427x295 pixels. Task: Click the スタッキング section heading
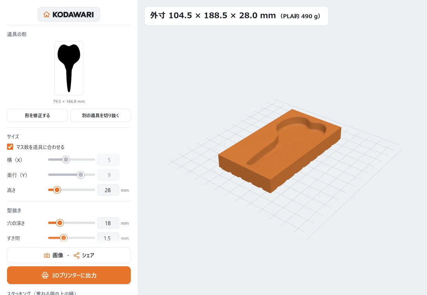point(42,293)
